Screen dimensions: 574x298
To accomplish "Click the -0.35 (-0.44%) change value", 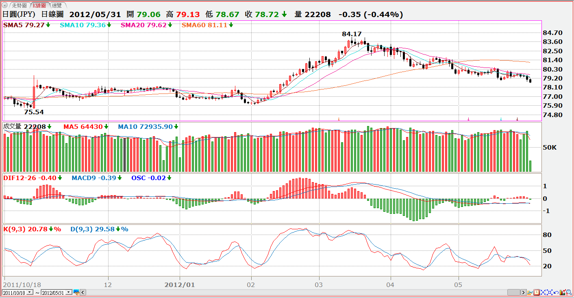I will point(370,14).
